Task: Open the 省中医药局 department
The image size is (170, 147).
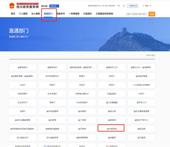Action: tap(112, 129)
